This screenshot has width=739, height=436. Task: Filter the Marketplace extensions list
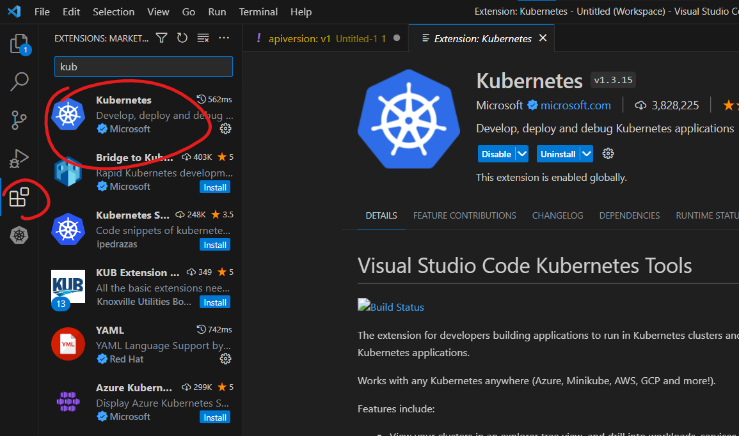tap(161, 38)
